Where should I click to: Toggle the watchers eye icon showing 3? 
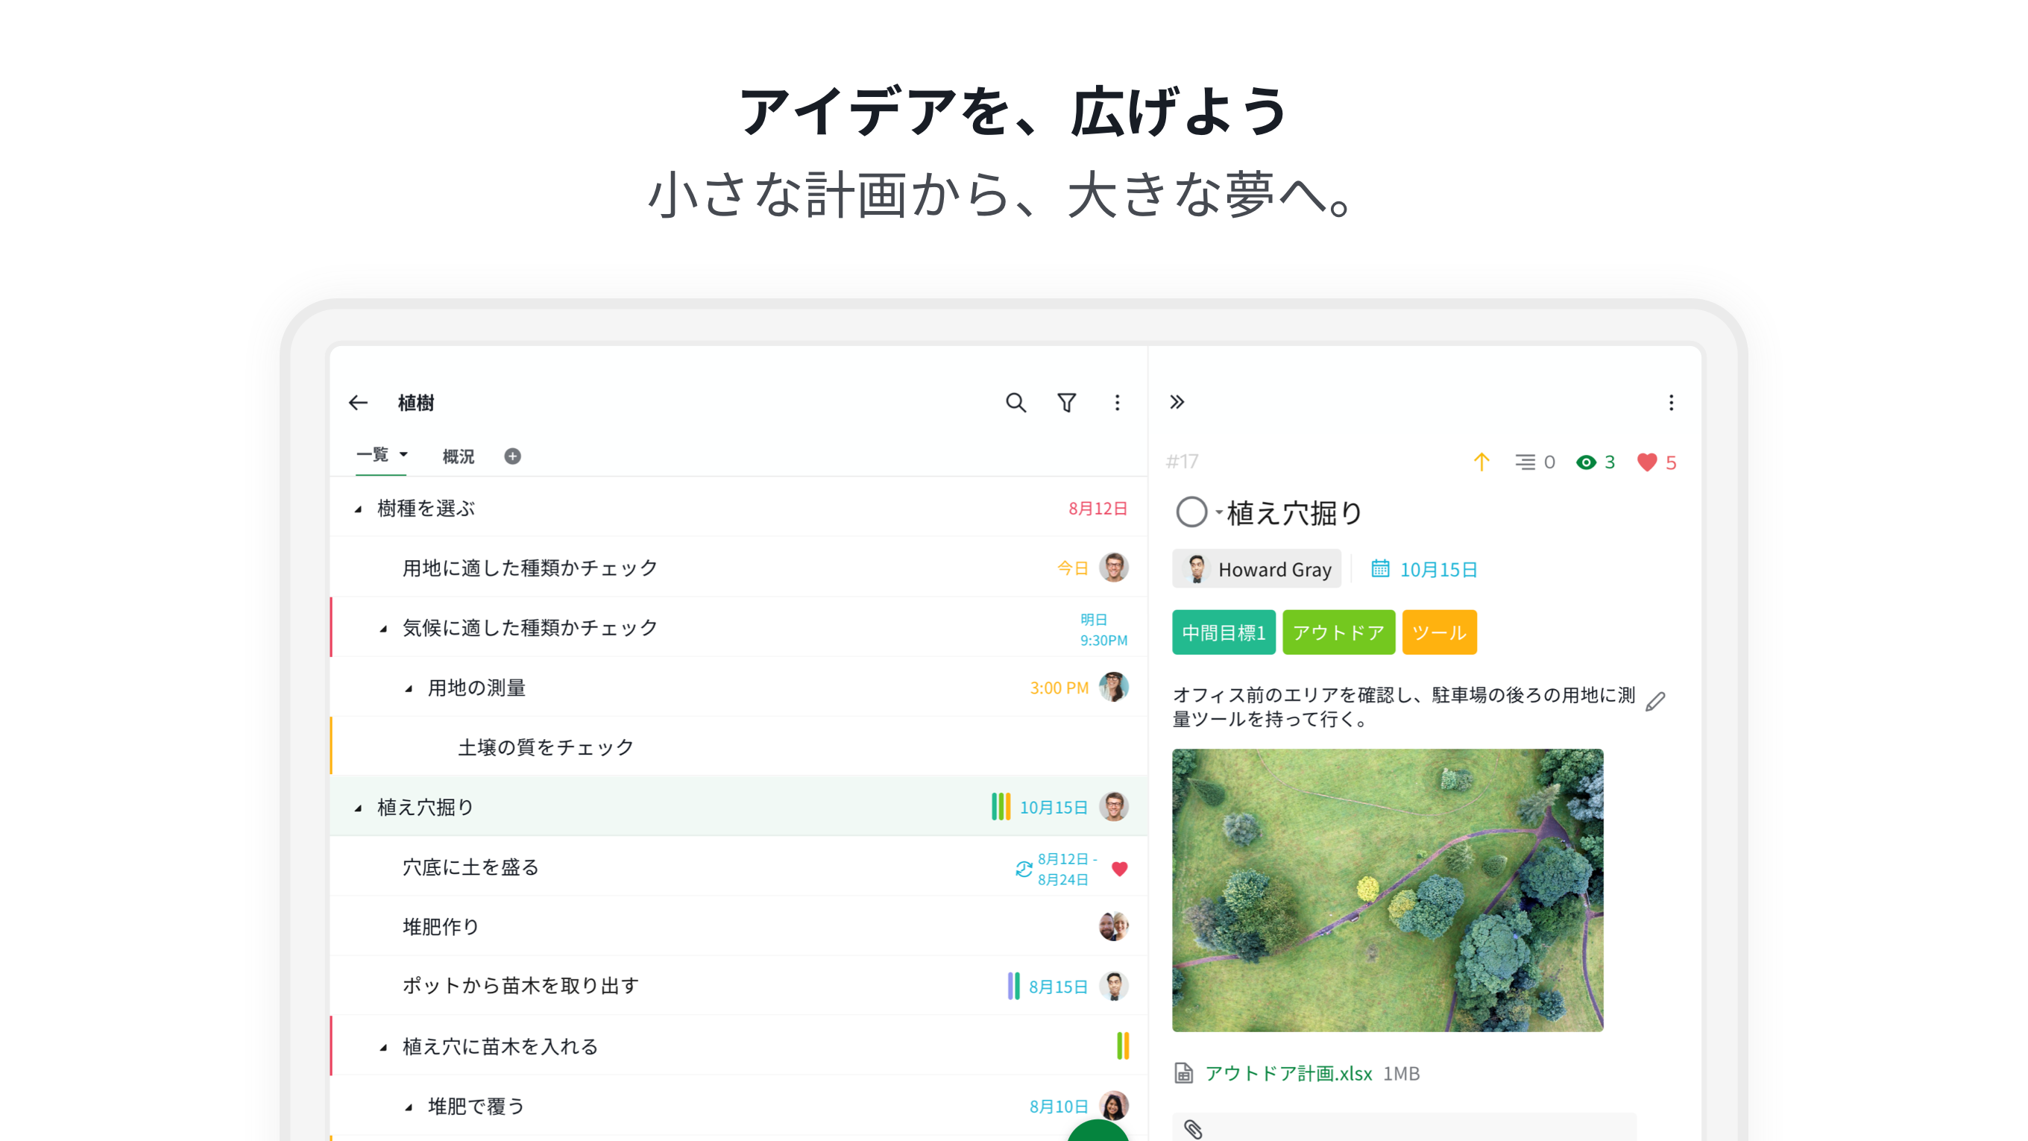click(x=1596, y=462)
